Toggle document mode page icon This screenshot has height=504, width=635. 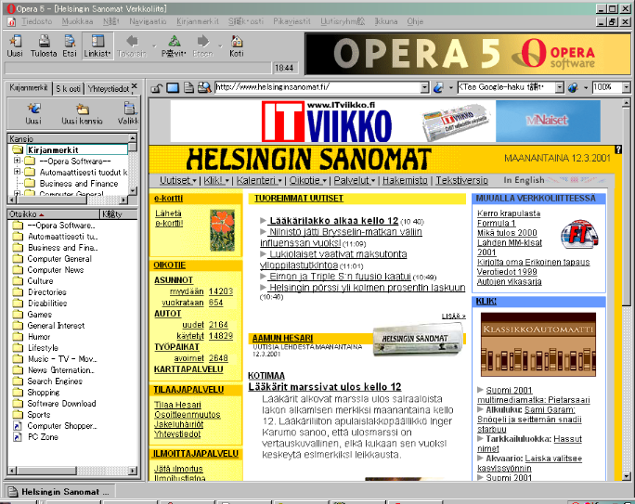188,88
